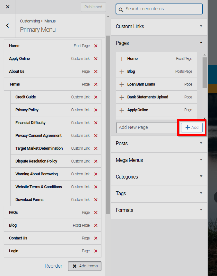Click the Primary Menu panel scrollbar

[108, 125]
